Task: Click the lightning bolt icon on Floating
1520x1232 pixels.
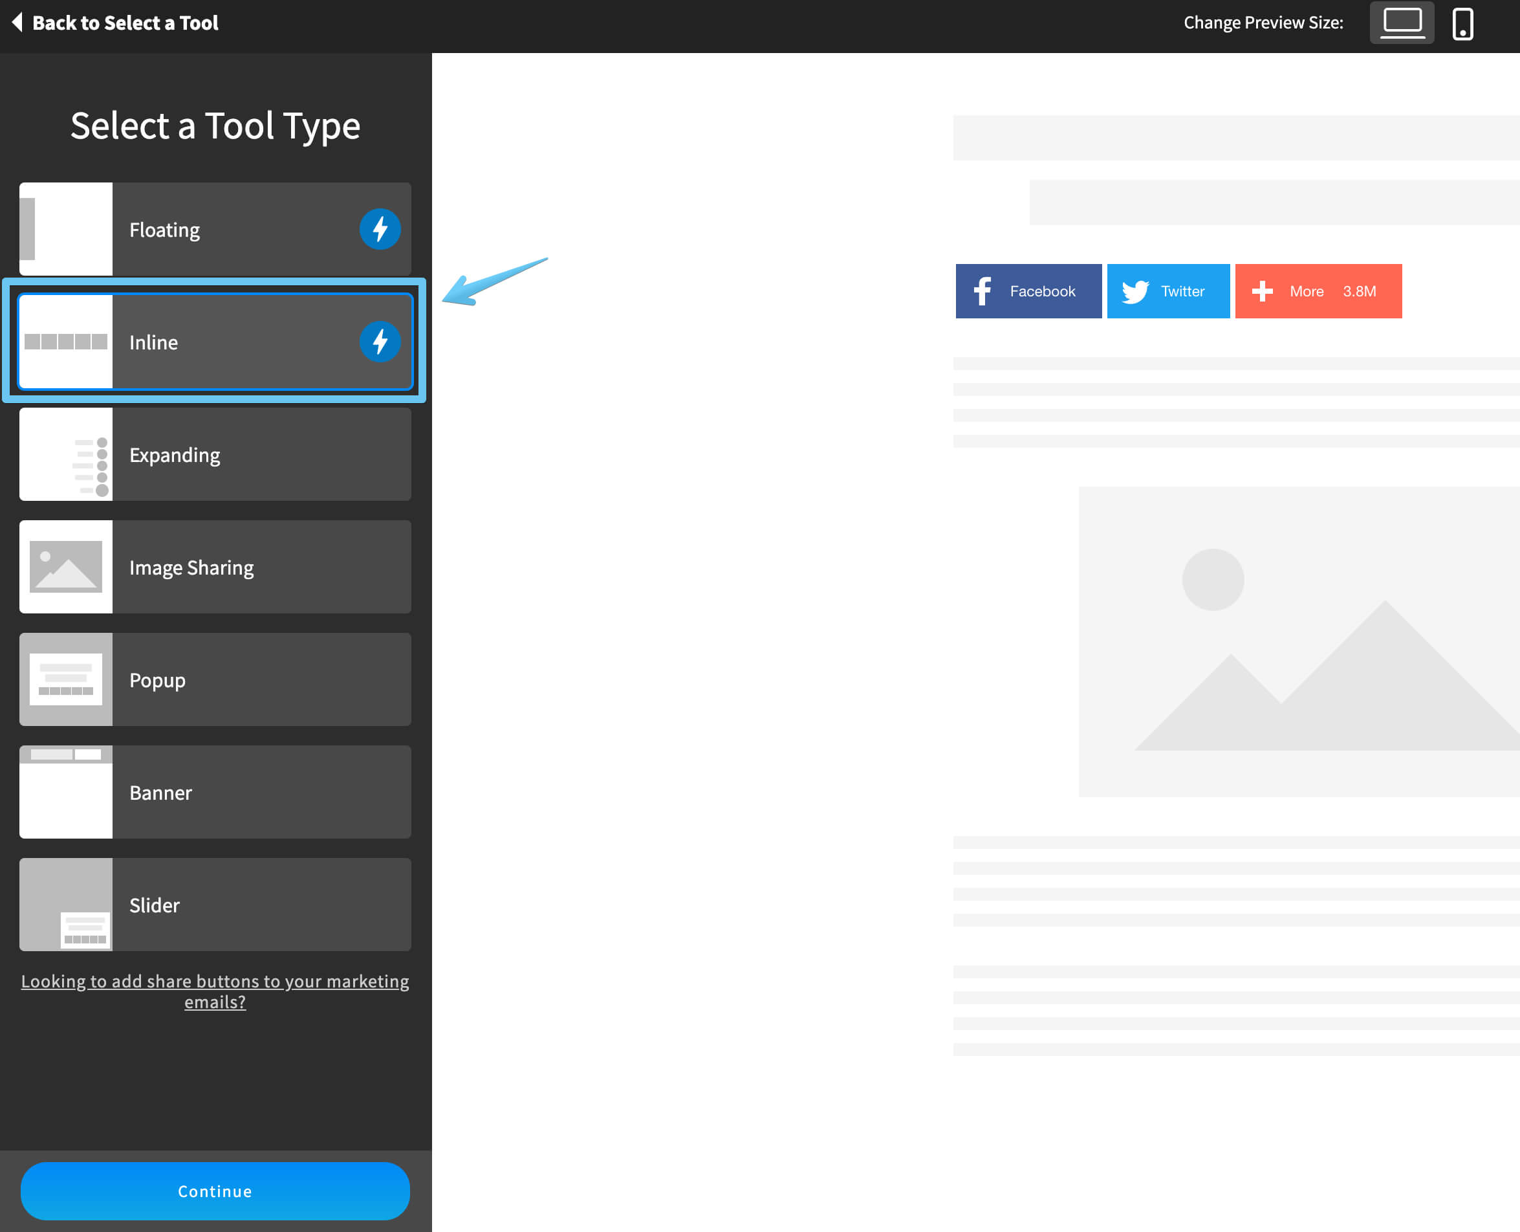Action: (x=380, y=229)
